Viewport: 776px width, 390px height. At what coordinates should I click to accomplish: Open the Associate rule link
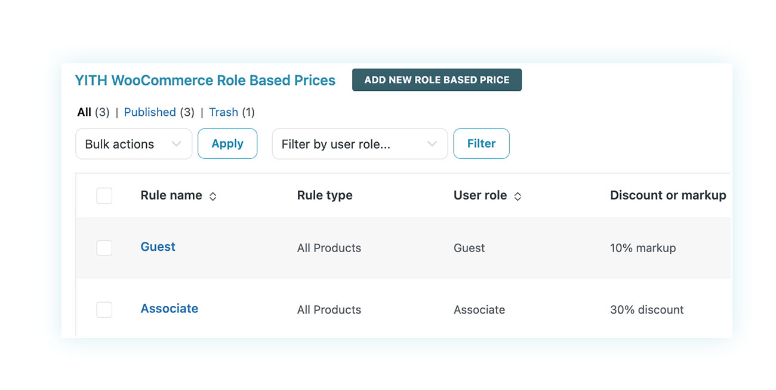coord(170,308)
